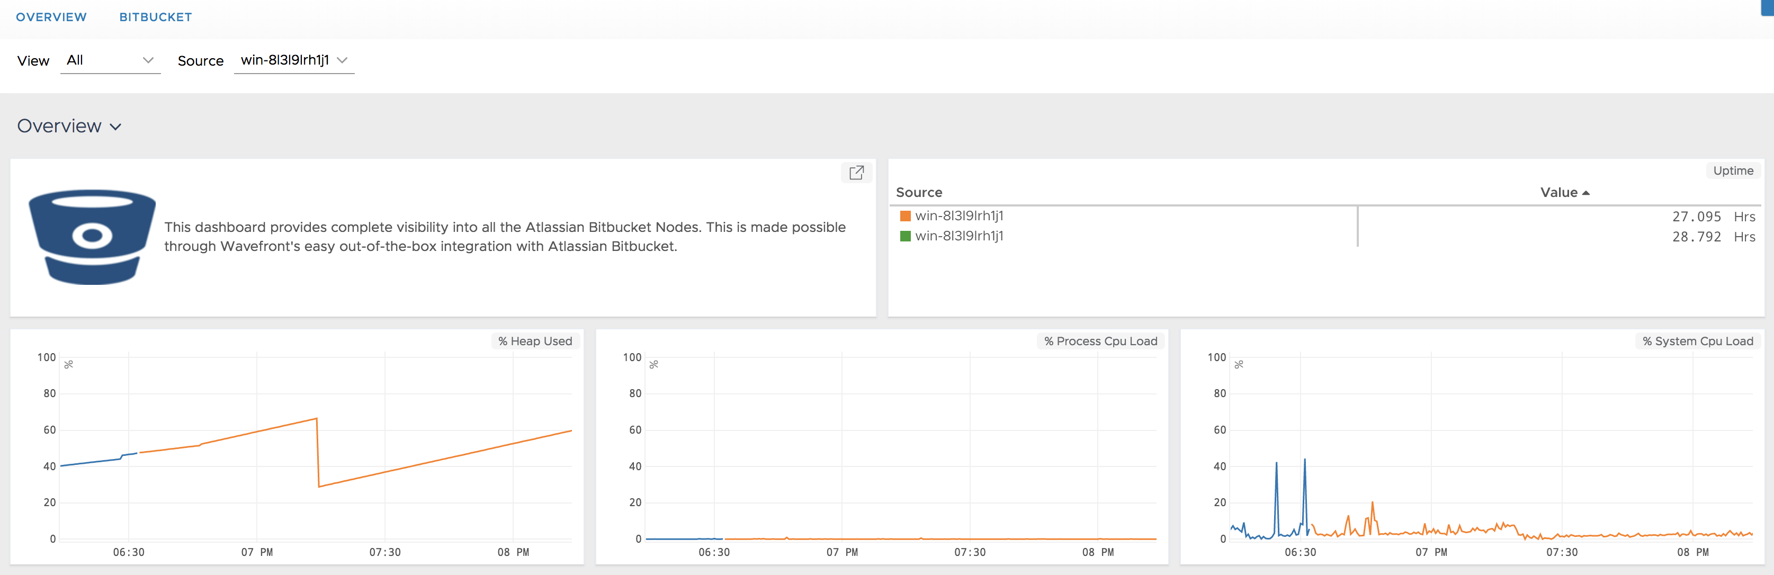Viewport: 1774px width, 575px height.
Task: Click the green swatch for win-8l3l9lrh1j1
Action: point(906,236)
